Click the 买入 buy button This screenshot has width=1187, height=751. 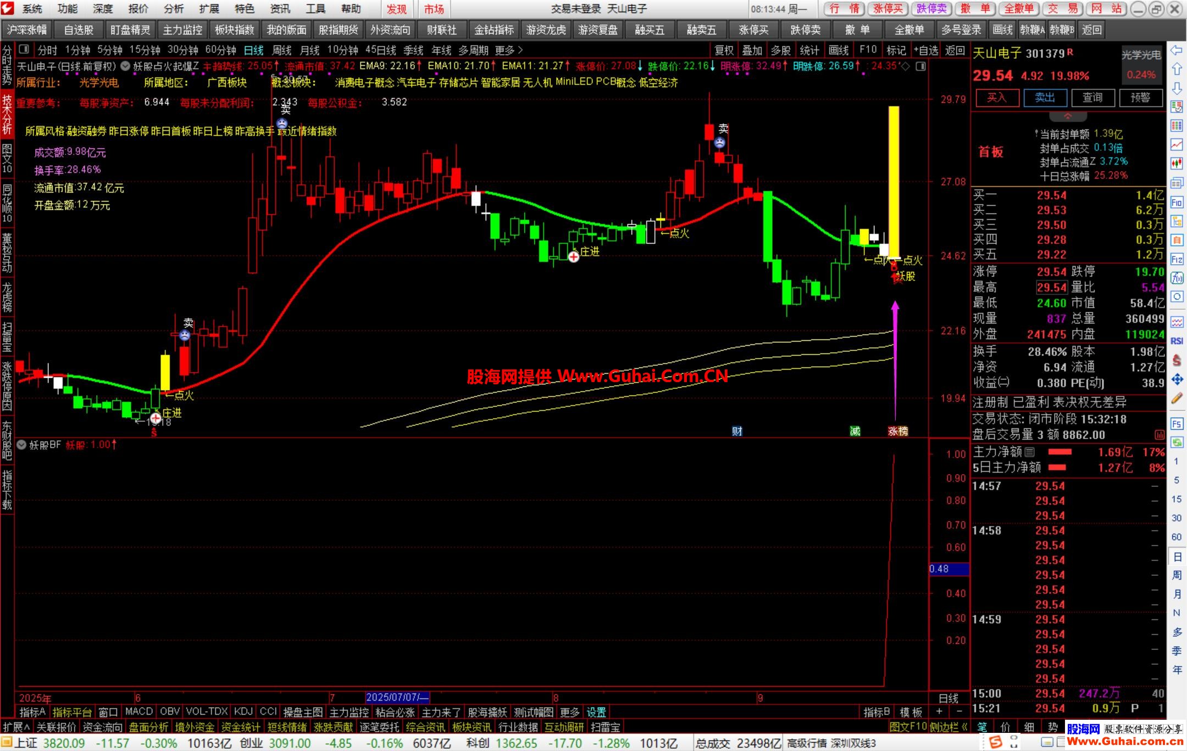click(x=997, y=98)
